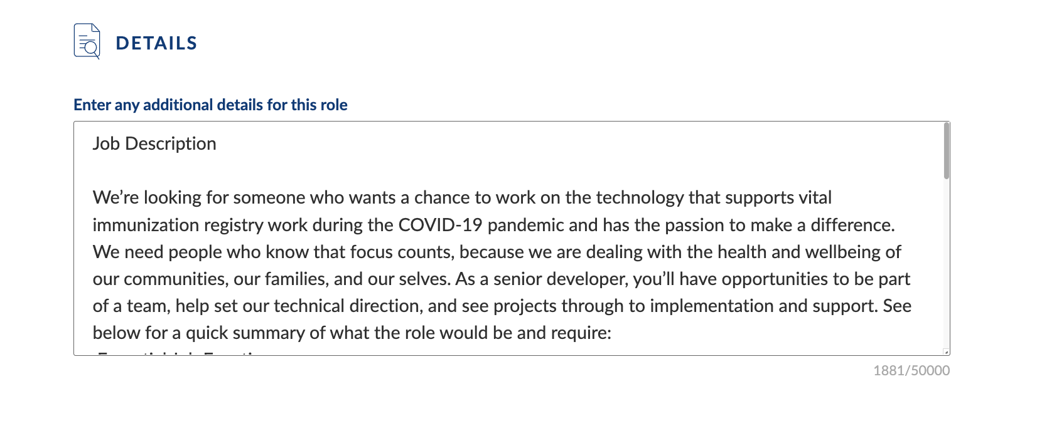Screen dimensions: 1037x421
Task: Click the Details document search icon
Action: pyautogui.click(x=87, y=41)
